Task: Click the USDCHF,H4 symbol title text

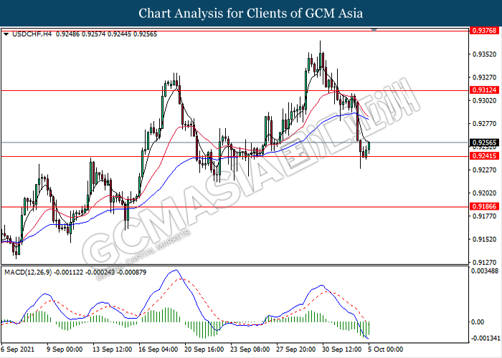Action: pyautogui.click(x=32, y=34)
